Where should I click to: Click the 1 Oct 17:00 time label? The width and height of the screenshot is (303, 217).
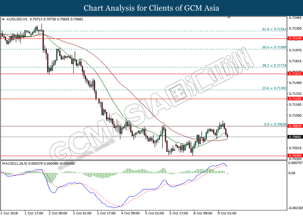34,213
